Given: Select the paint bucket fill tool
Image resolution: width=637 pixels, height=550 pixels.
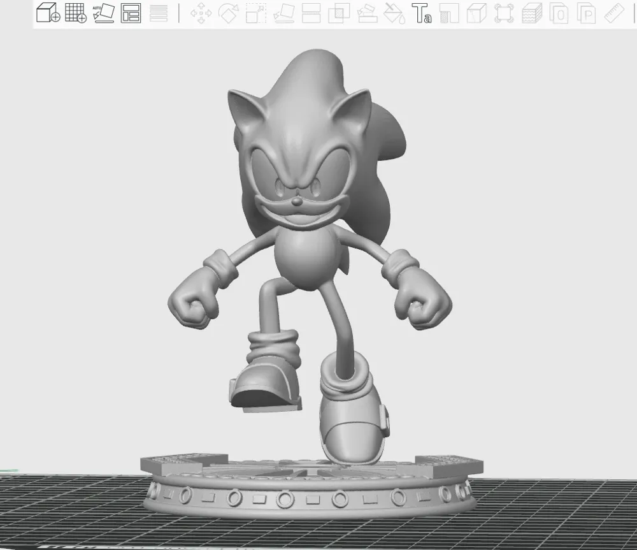Looking at the screenshot, I should (x=394, y=13).
